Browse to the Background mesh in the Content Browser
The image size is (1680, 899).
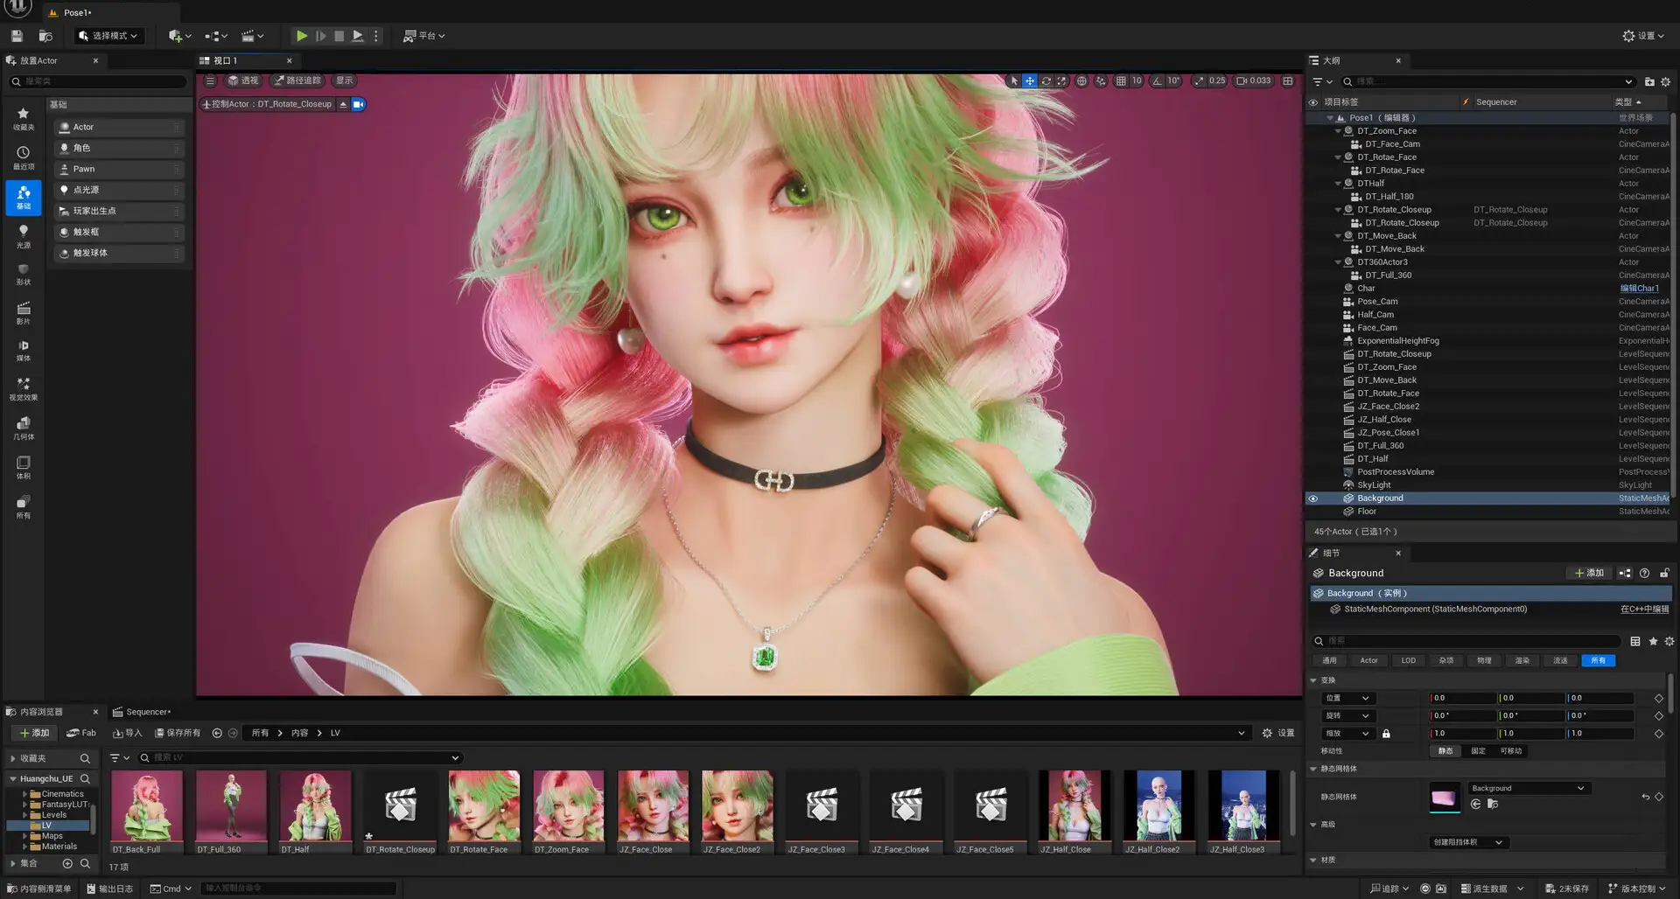point(1493,804)
